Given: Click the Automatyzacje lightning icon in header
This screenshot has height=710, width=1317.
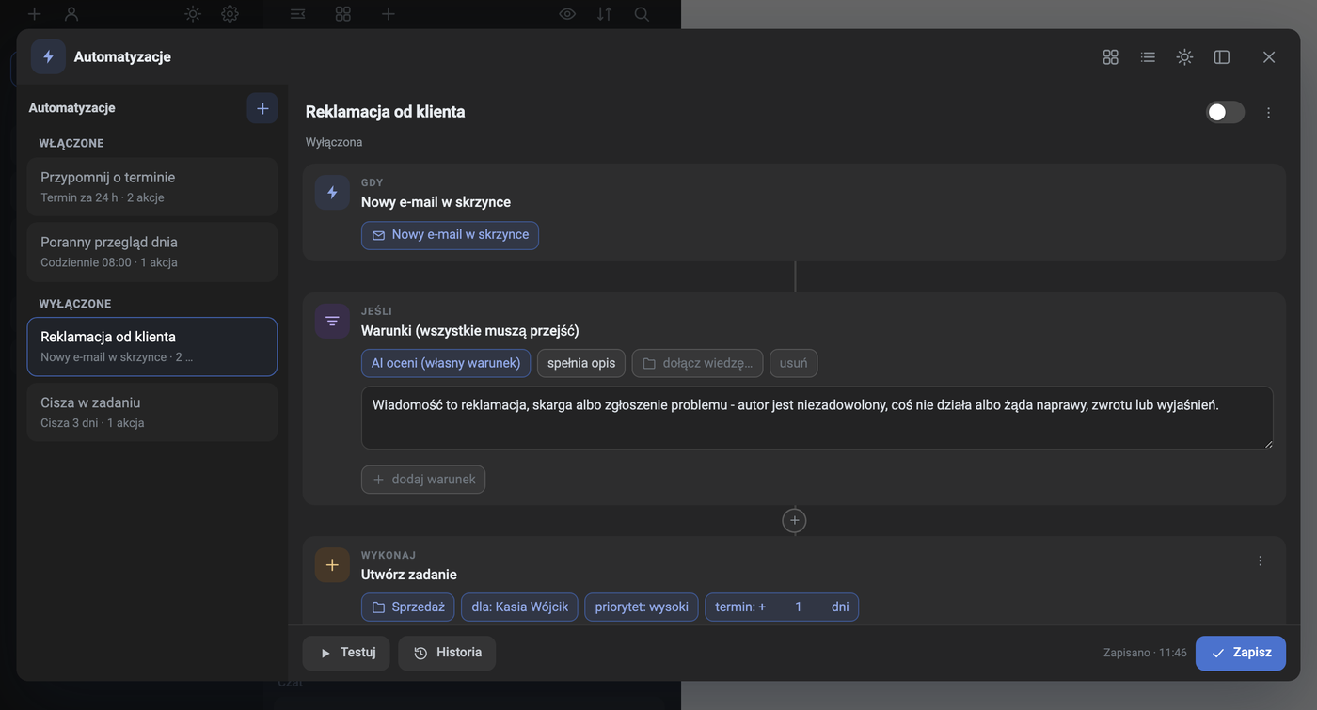Looking at the screenshot, I should 48,56.
